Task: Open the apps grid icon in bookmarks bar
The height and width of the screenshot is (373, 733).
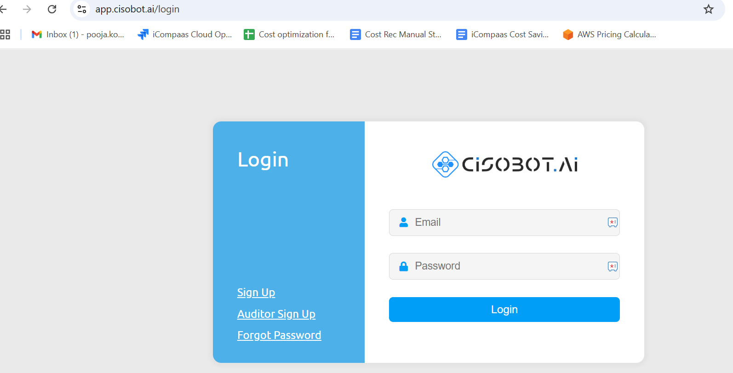Action: [x=5, y=34]
